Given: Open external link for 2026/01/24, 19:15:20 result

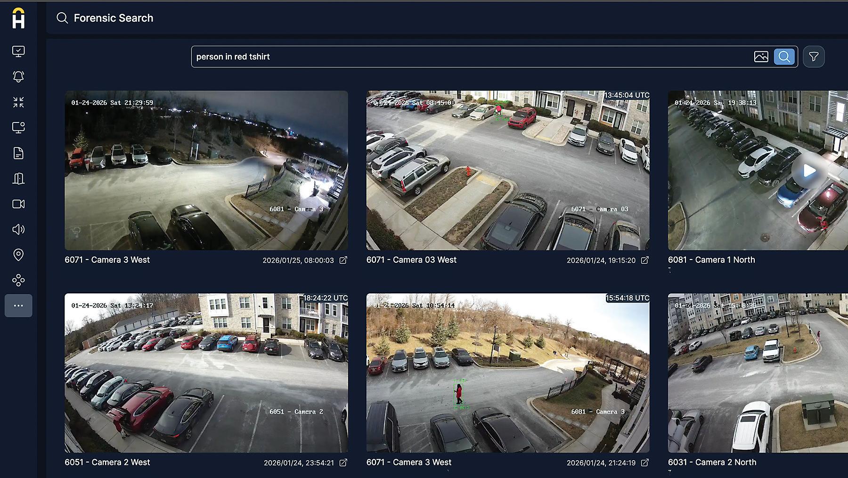Looking at the screenshot, I should pos(645,260).
